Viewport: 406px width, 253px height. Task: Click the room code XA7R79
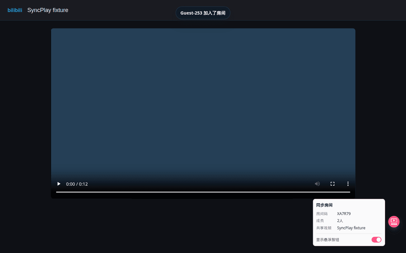(x=344, y=214)
